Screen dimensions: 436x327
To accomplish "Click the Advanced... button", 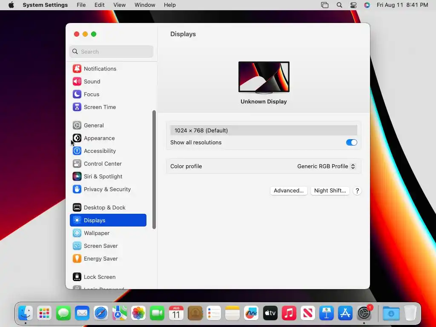I will tap(289, 191).
